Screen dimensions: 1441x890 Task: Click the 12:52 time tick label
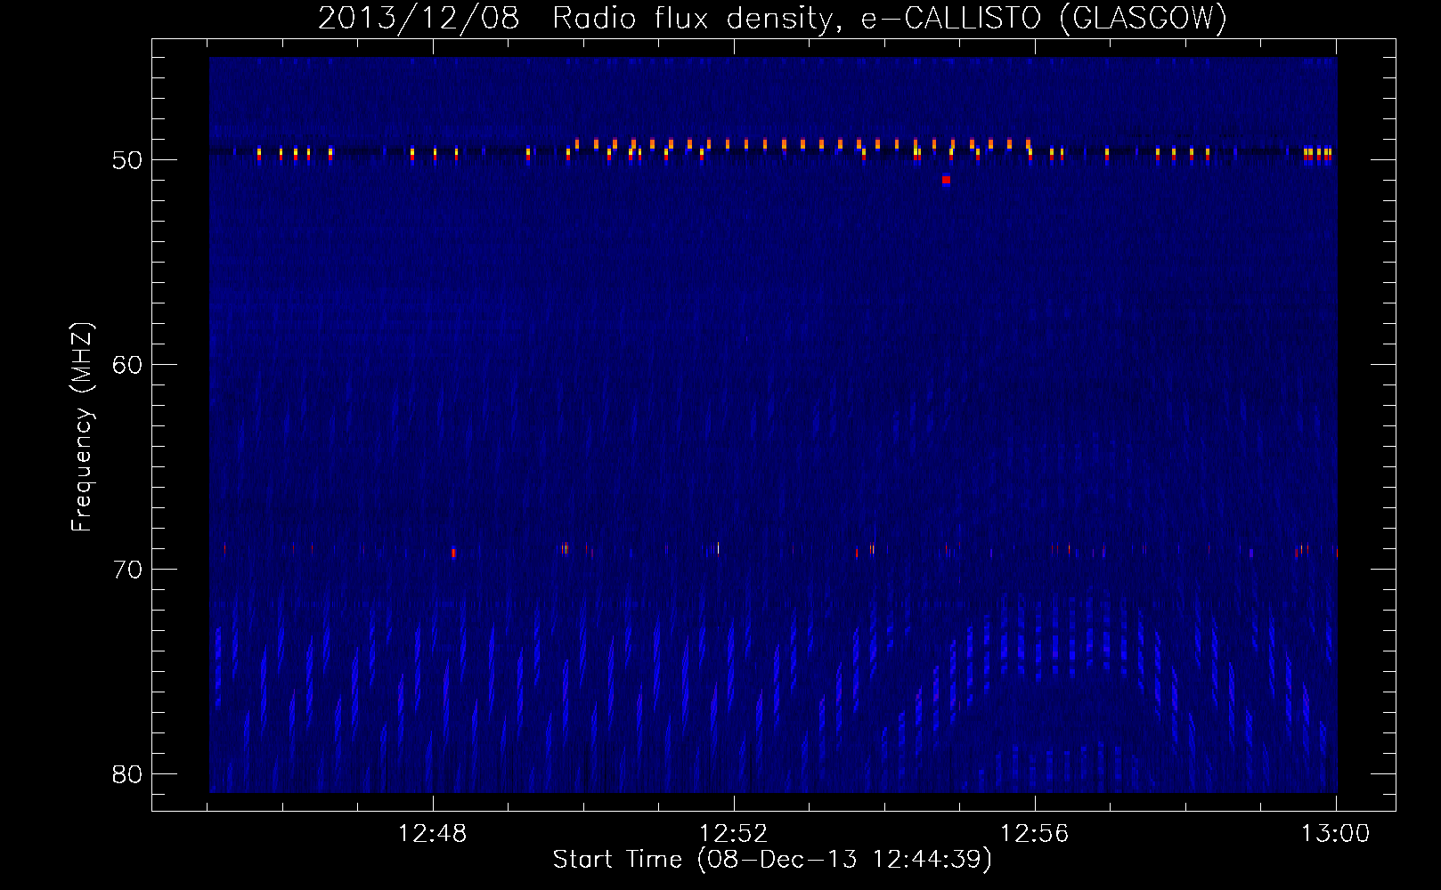(x=733, y=834)
